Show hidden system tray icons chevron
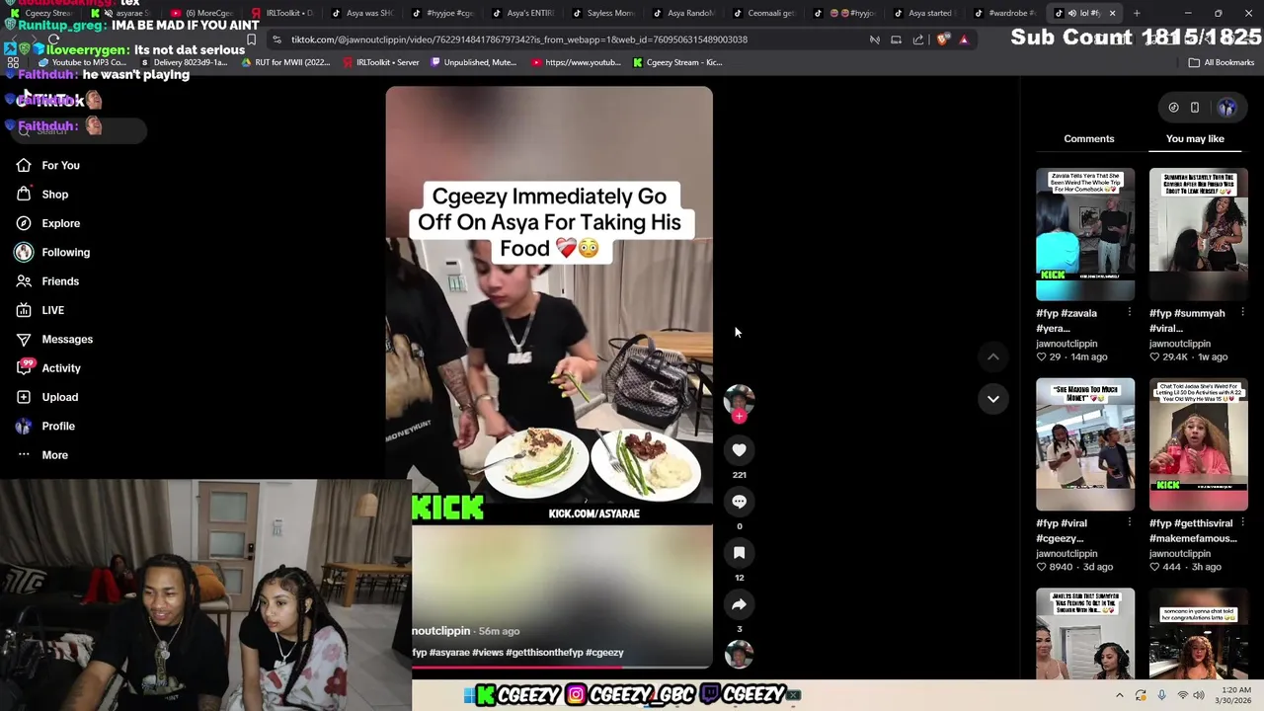The image size is (1264, 711). [x=1119, y=695]
